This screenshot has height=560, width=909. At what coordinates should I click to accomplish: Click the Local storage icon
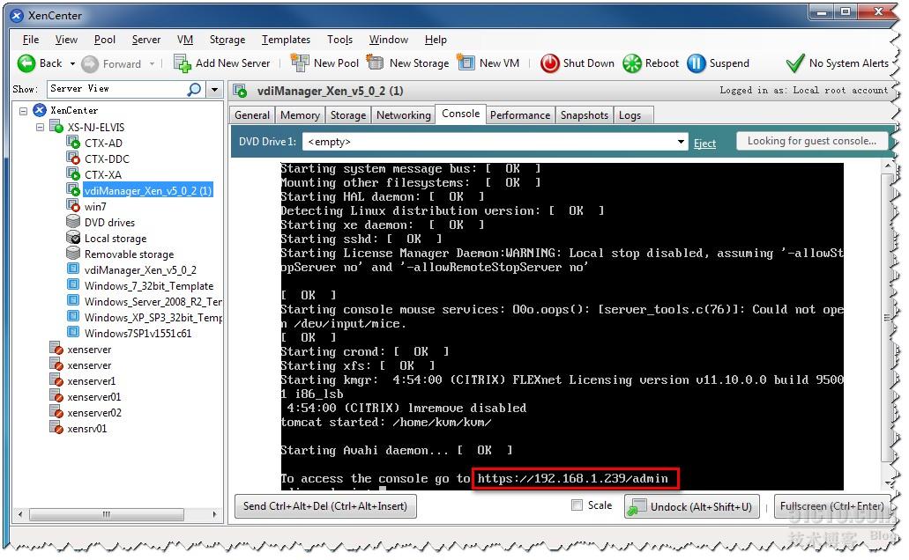pyautogui.click(x=73, y=238)
